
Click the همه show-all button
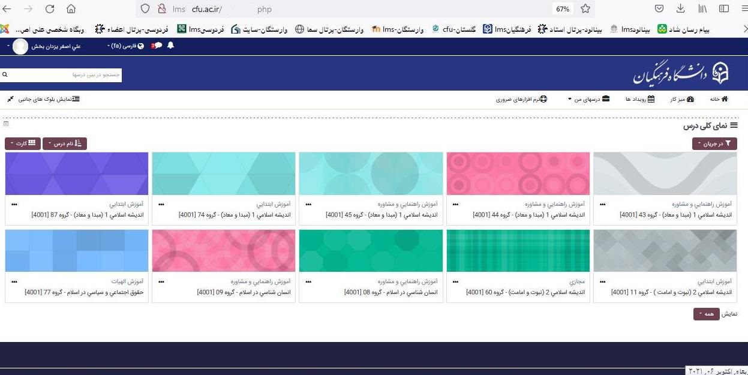point(706,313)
